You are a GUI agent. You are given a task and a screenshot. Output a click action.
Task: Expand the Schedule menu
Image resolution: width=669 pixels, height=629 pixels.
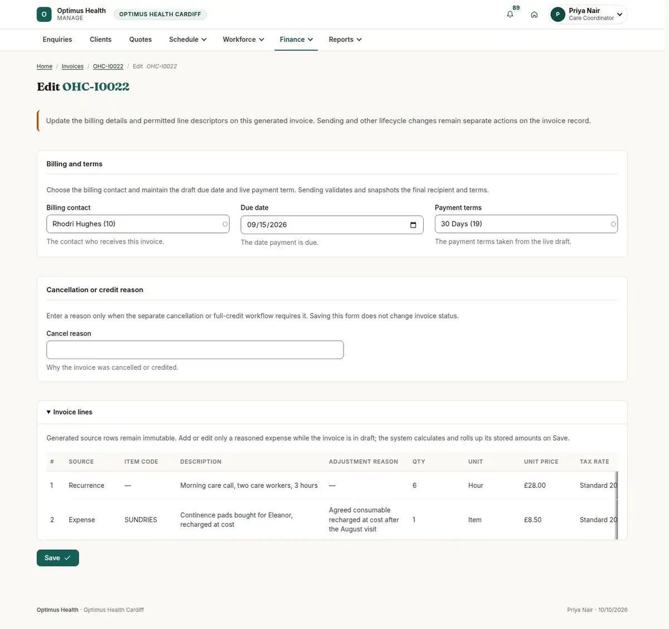(188, 40)
